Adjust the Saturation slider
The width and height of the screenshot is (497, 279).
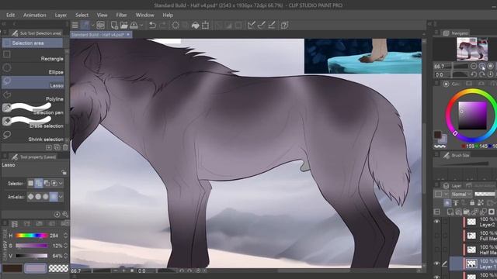pyautogui.click(x=31, y=246)
